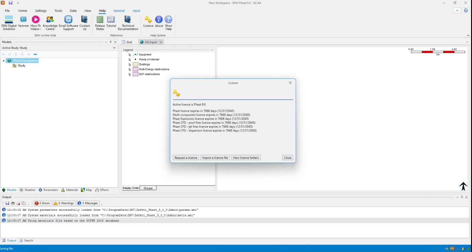This screenshot has height=252, width=472.
Task: Save the output log via toolbar icon
Action: tap(7, 203)
